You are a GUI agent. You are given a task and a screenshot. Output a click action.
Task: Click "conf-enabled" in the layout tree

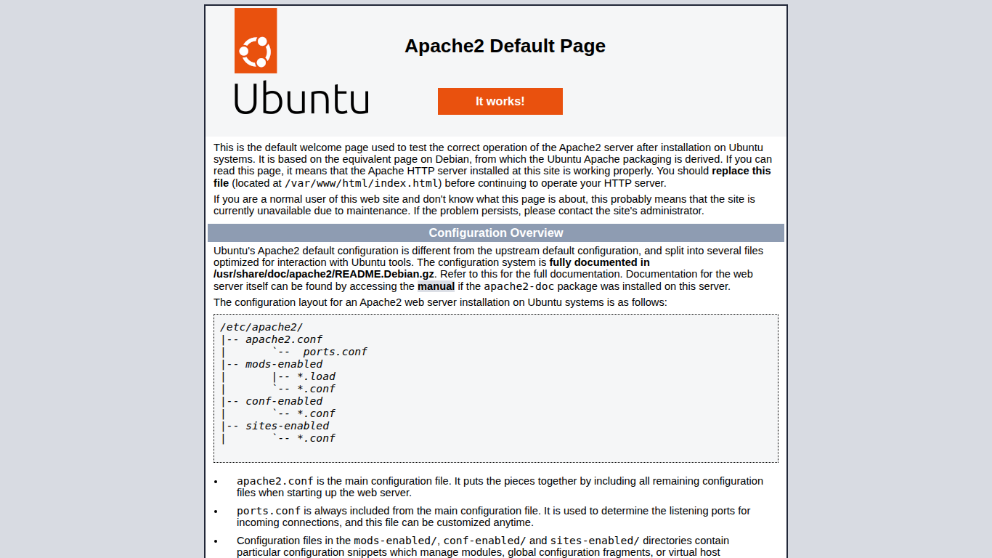click(284, 401)
